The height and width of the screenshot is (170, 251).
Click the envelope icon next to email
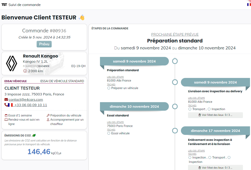6,100
